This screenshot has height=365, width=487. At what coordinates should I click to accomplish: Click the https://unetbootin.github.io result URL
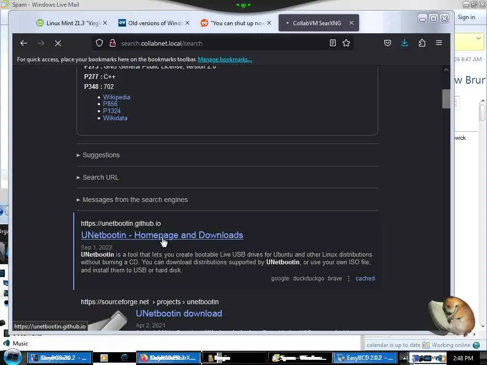(121, 223)
